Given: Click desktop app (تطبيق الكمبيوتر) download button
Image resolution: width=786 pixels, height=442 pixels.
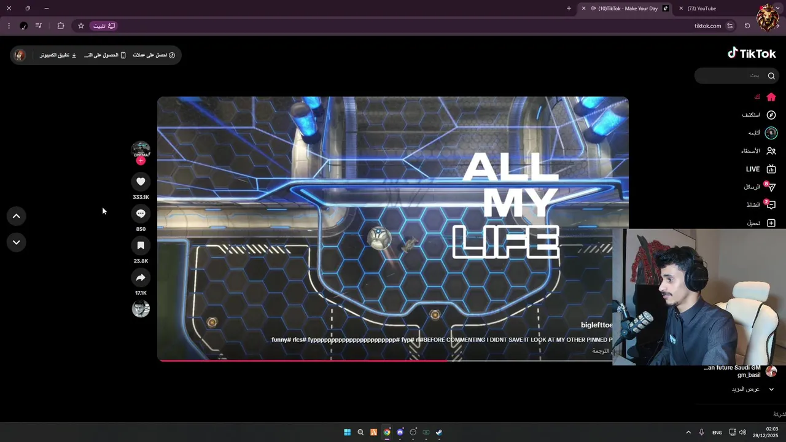Looking at the screenshot, I should [58, 55].
